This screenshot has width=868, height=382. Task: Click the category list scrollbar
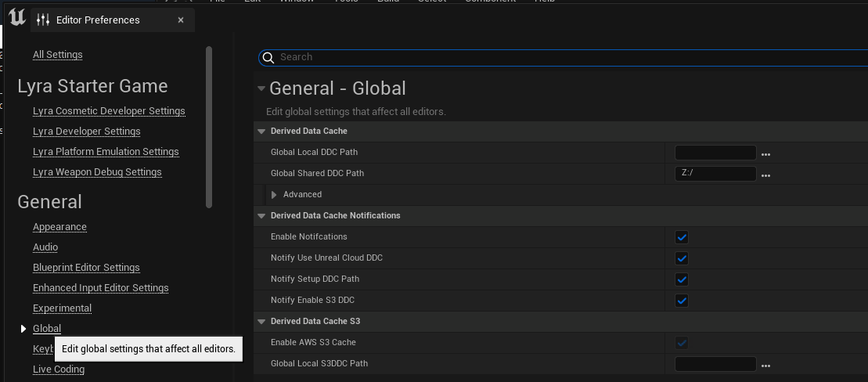(209, 128)
